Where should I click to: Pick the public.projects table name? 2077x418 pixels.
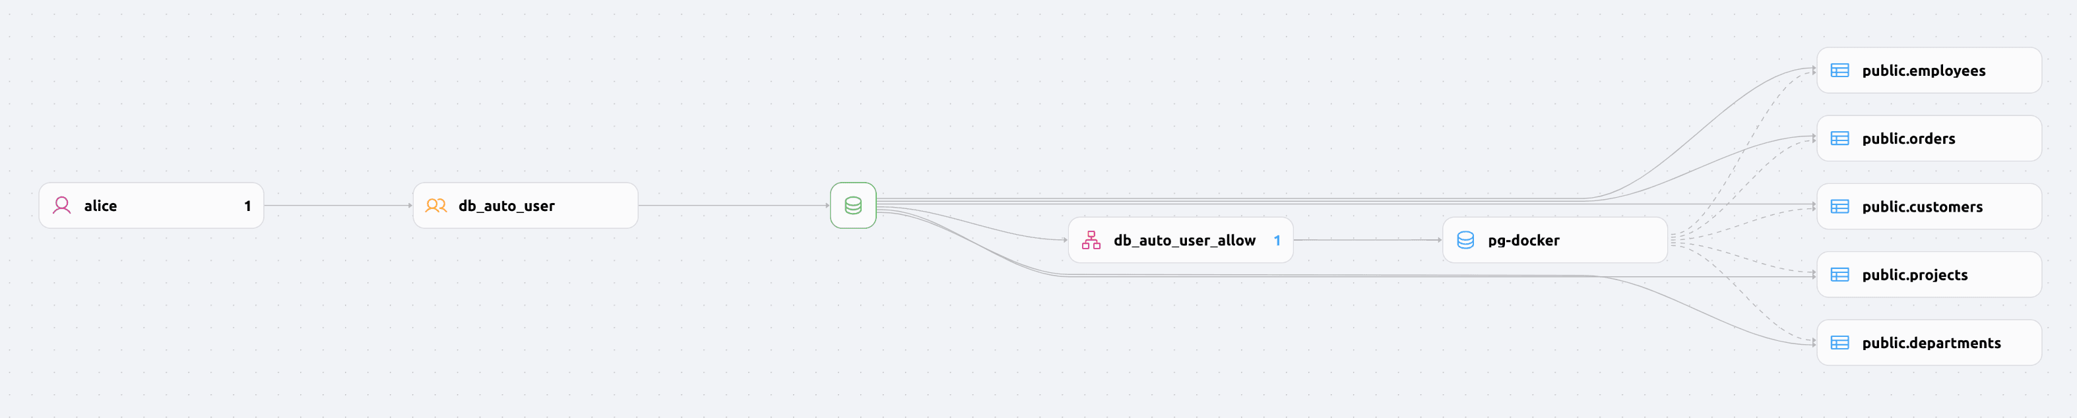point(1914,276)
